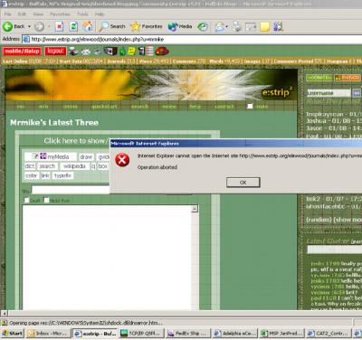Click the mMedia editor button
362x340 pixels.
click(x=51, y=156)
